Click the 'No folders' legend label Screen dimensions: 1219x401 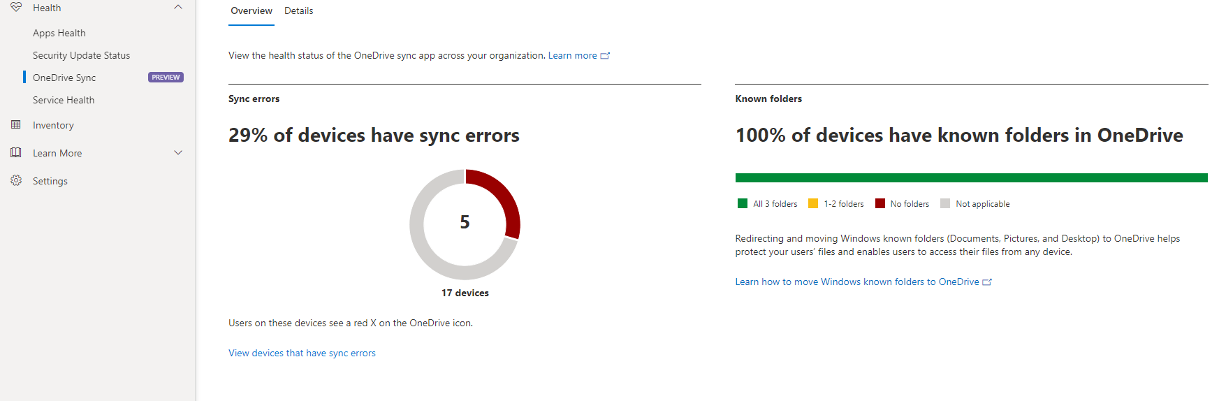click(910, 204)
